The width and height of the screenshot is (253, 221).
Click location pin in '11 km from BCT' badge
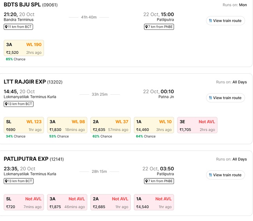pyautogui.click(x=7, y=27)
